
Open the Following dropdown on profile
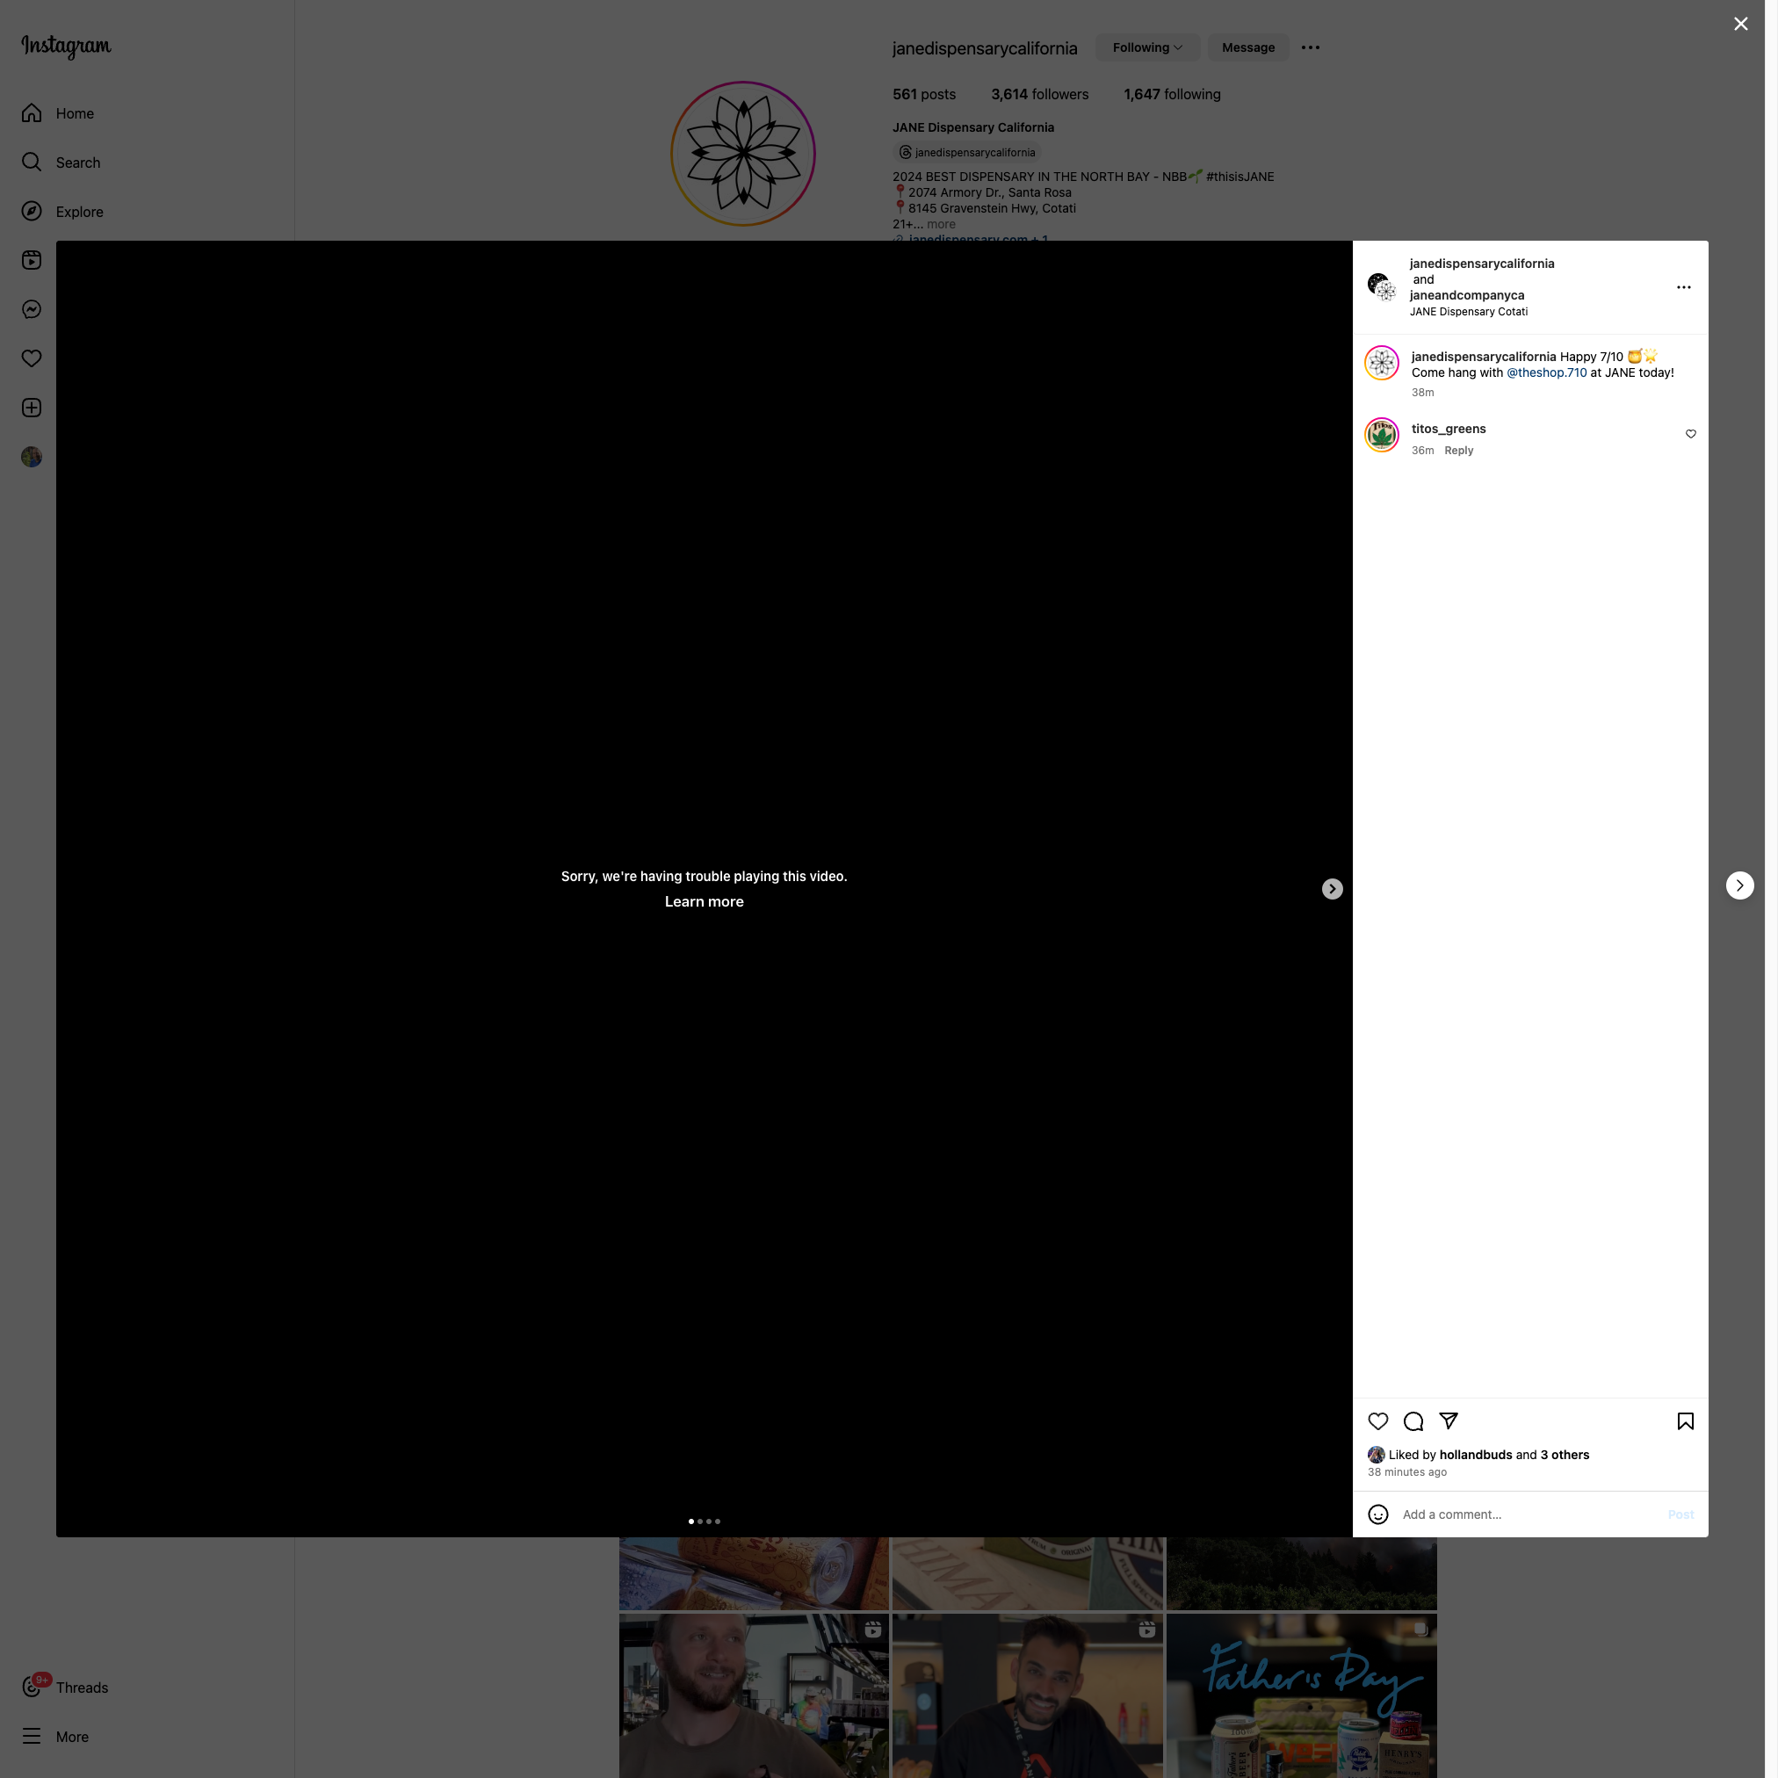(1147, 47)
